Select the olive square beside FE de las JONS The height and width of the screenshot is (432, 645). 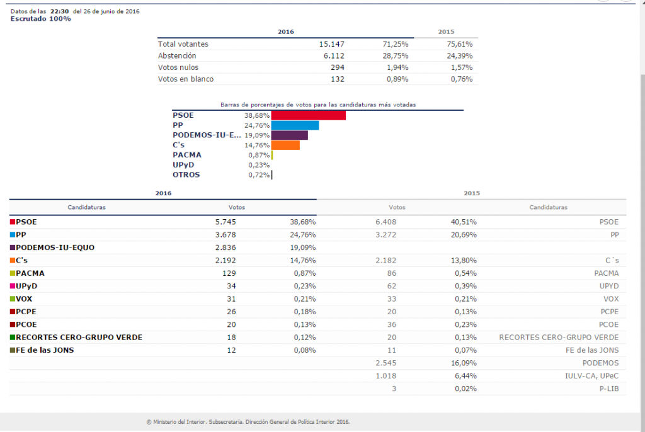coord(13,350)
